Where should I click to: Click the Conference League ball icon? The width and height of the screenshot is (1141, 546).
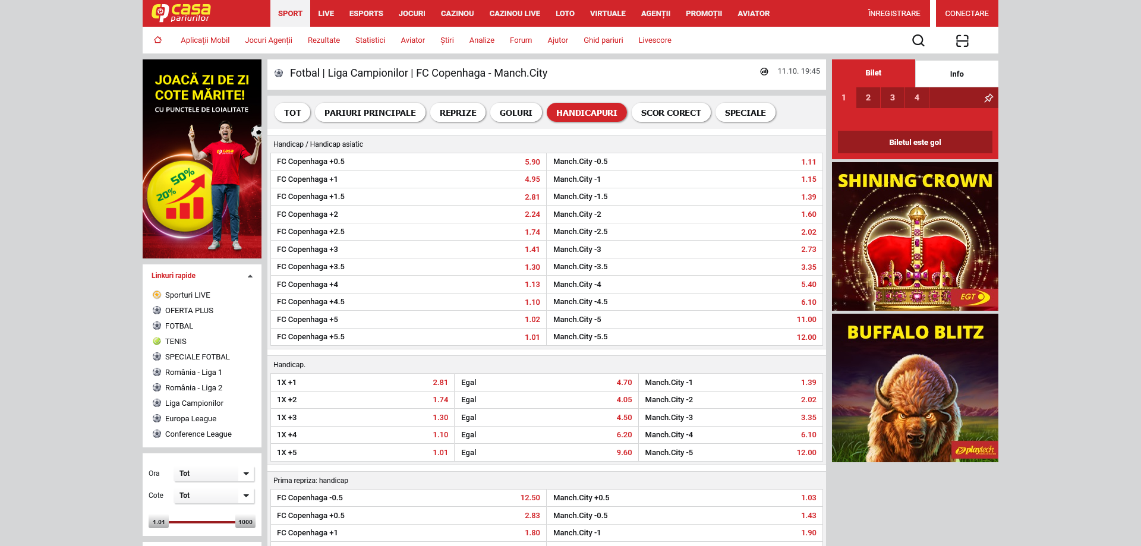click(x=157, y=434)
